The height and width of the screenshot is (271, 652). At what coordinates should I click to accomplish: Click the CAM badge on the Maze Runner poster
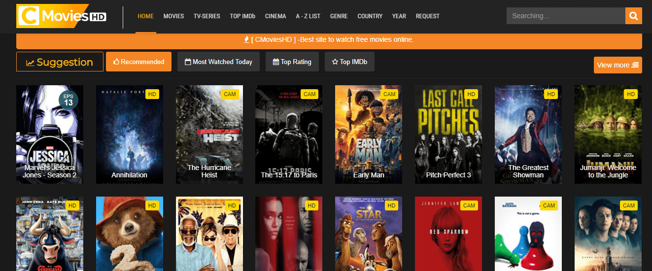(629, 205)
